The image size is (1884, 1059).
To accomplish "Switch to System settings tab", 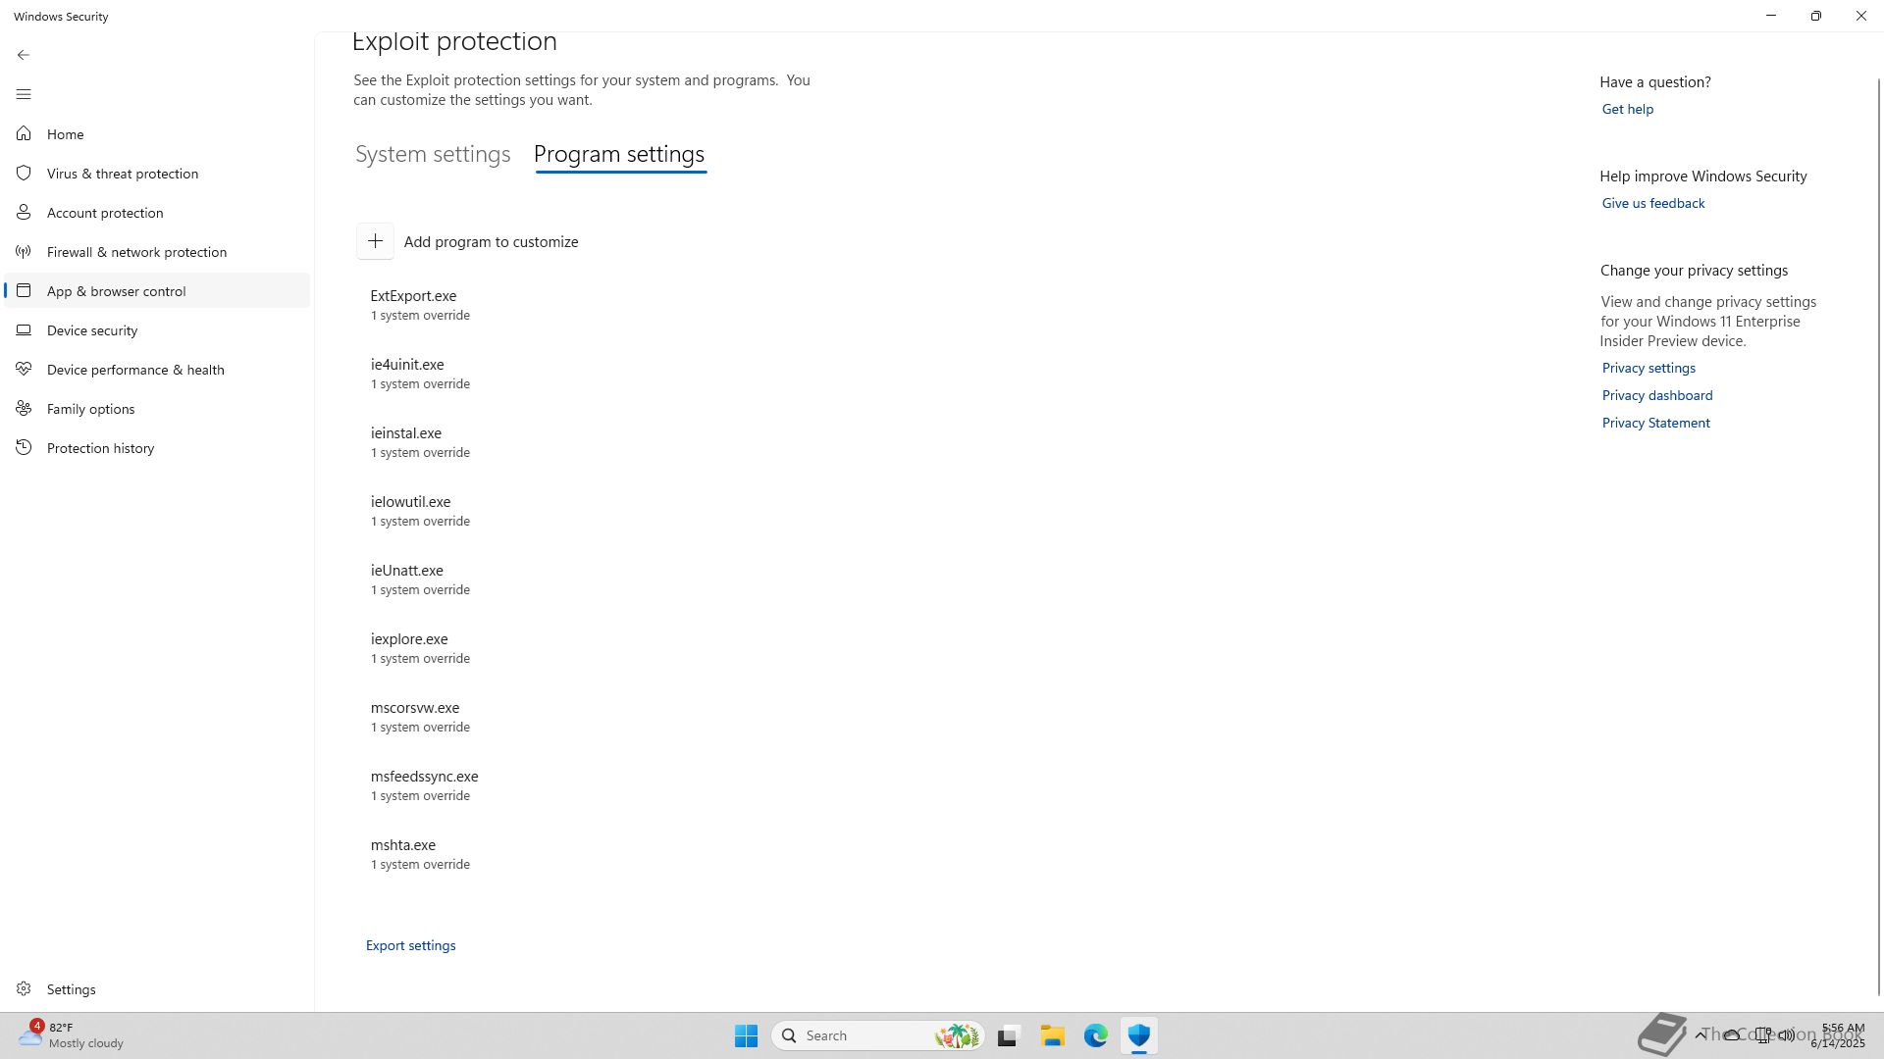I will (433, 154).
